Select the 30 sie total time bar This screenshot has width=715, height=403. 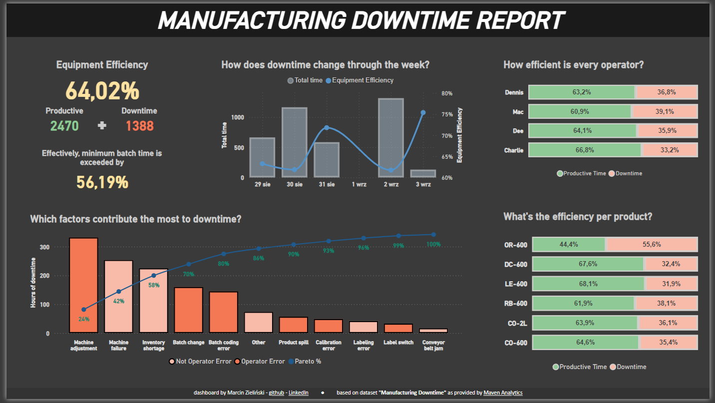(x=294, y=142)
